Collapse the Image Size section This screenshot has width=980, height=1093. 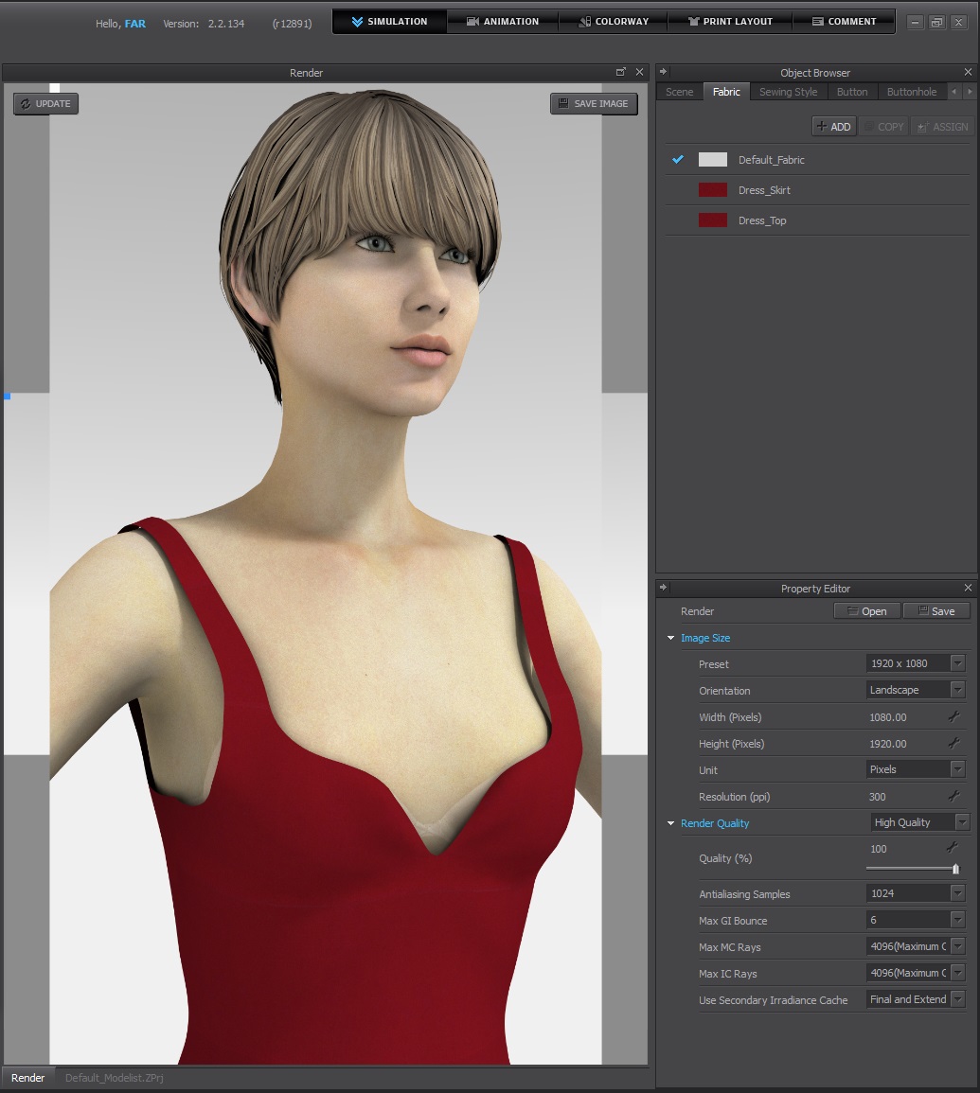point(671,638)
